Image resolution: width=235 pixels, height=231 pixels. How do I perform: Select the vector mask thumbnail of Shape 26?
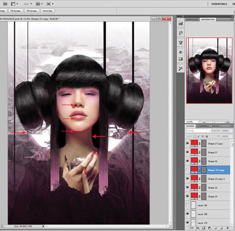204,161
